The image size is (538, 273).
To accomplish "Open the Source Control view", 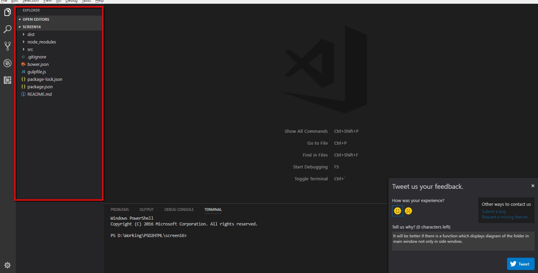I will click(x=7, y=46).
